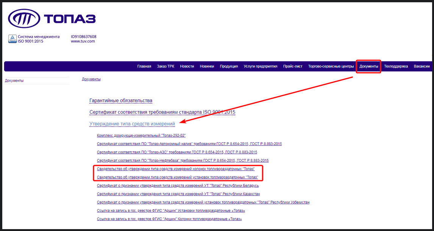Viewport: 434px width, 231px height.
Task: Open the Республики Беларусь recognition certificate
Action: tap(178, 185)
